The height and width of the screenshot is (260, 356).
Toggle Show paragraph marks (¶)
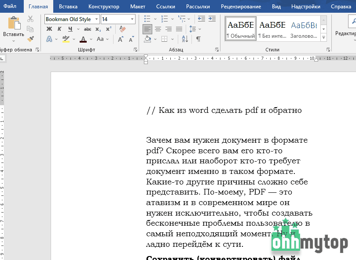pos(198,39)
